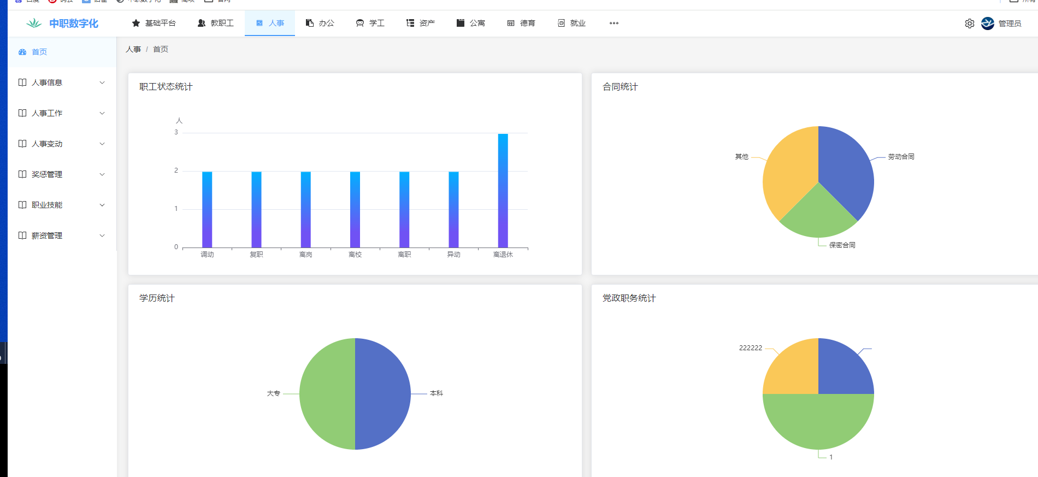Click the settings gear icon

969,23
